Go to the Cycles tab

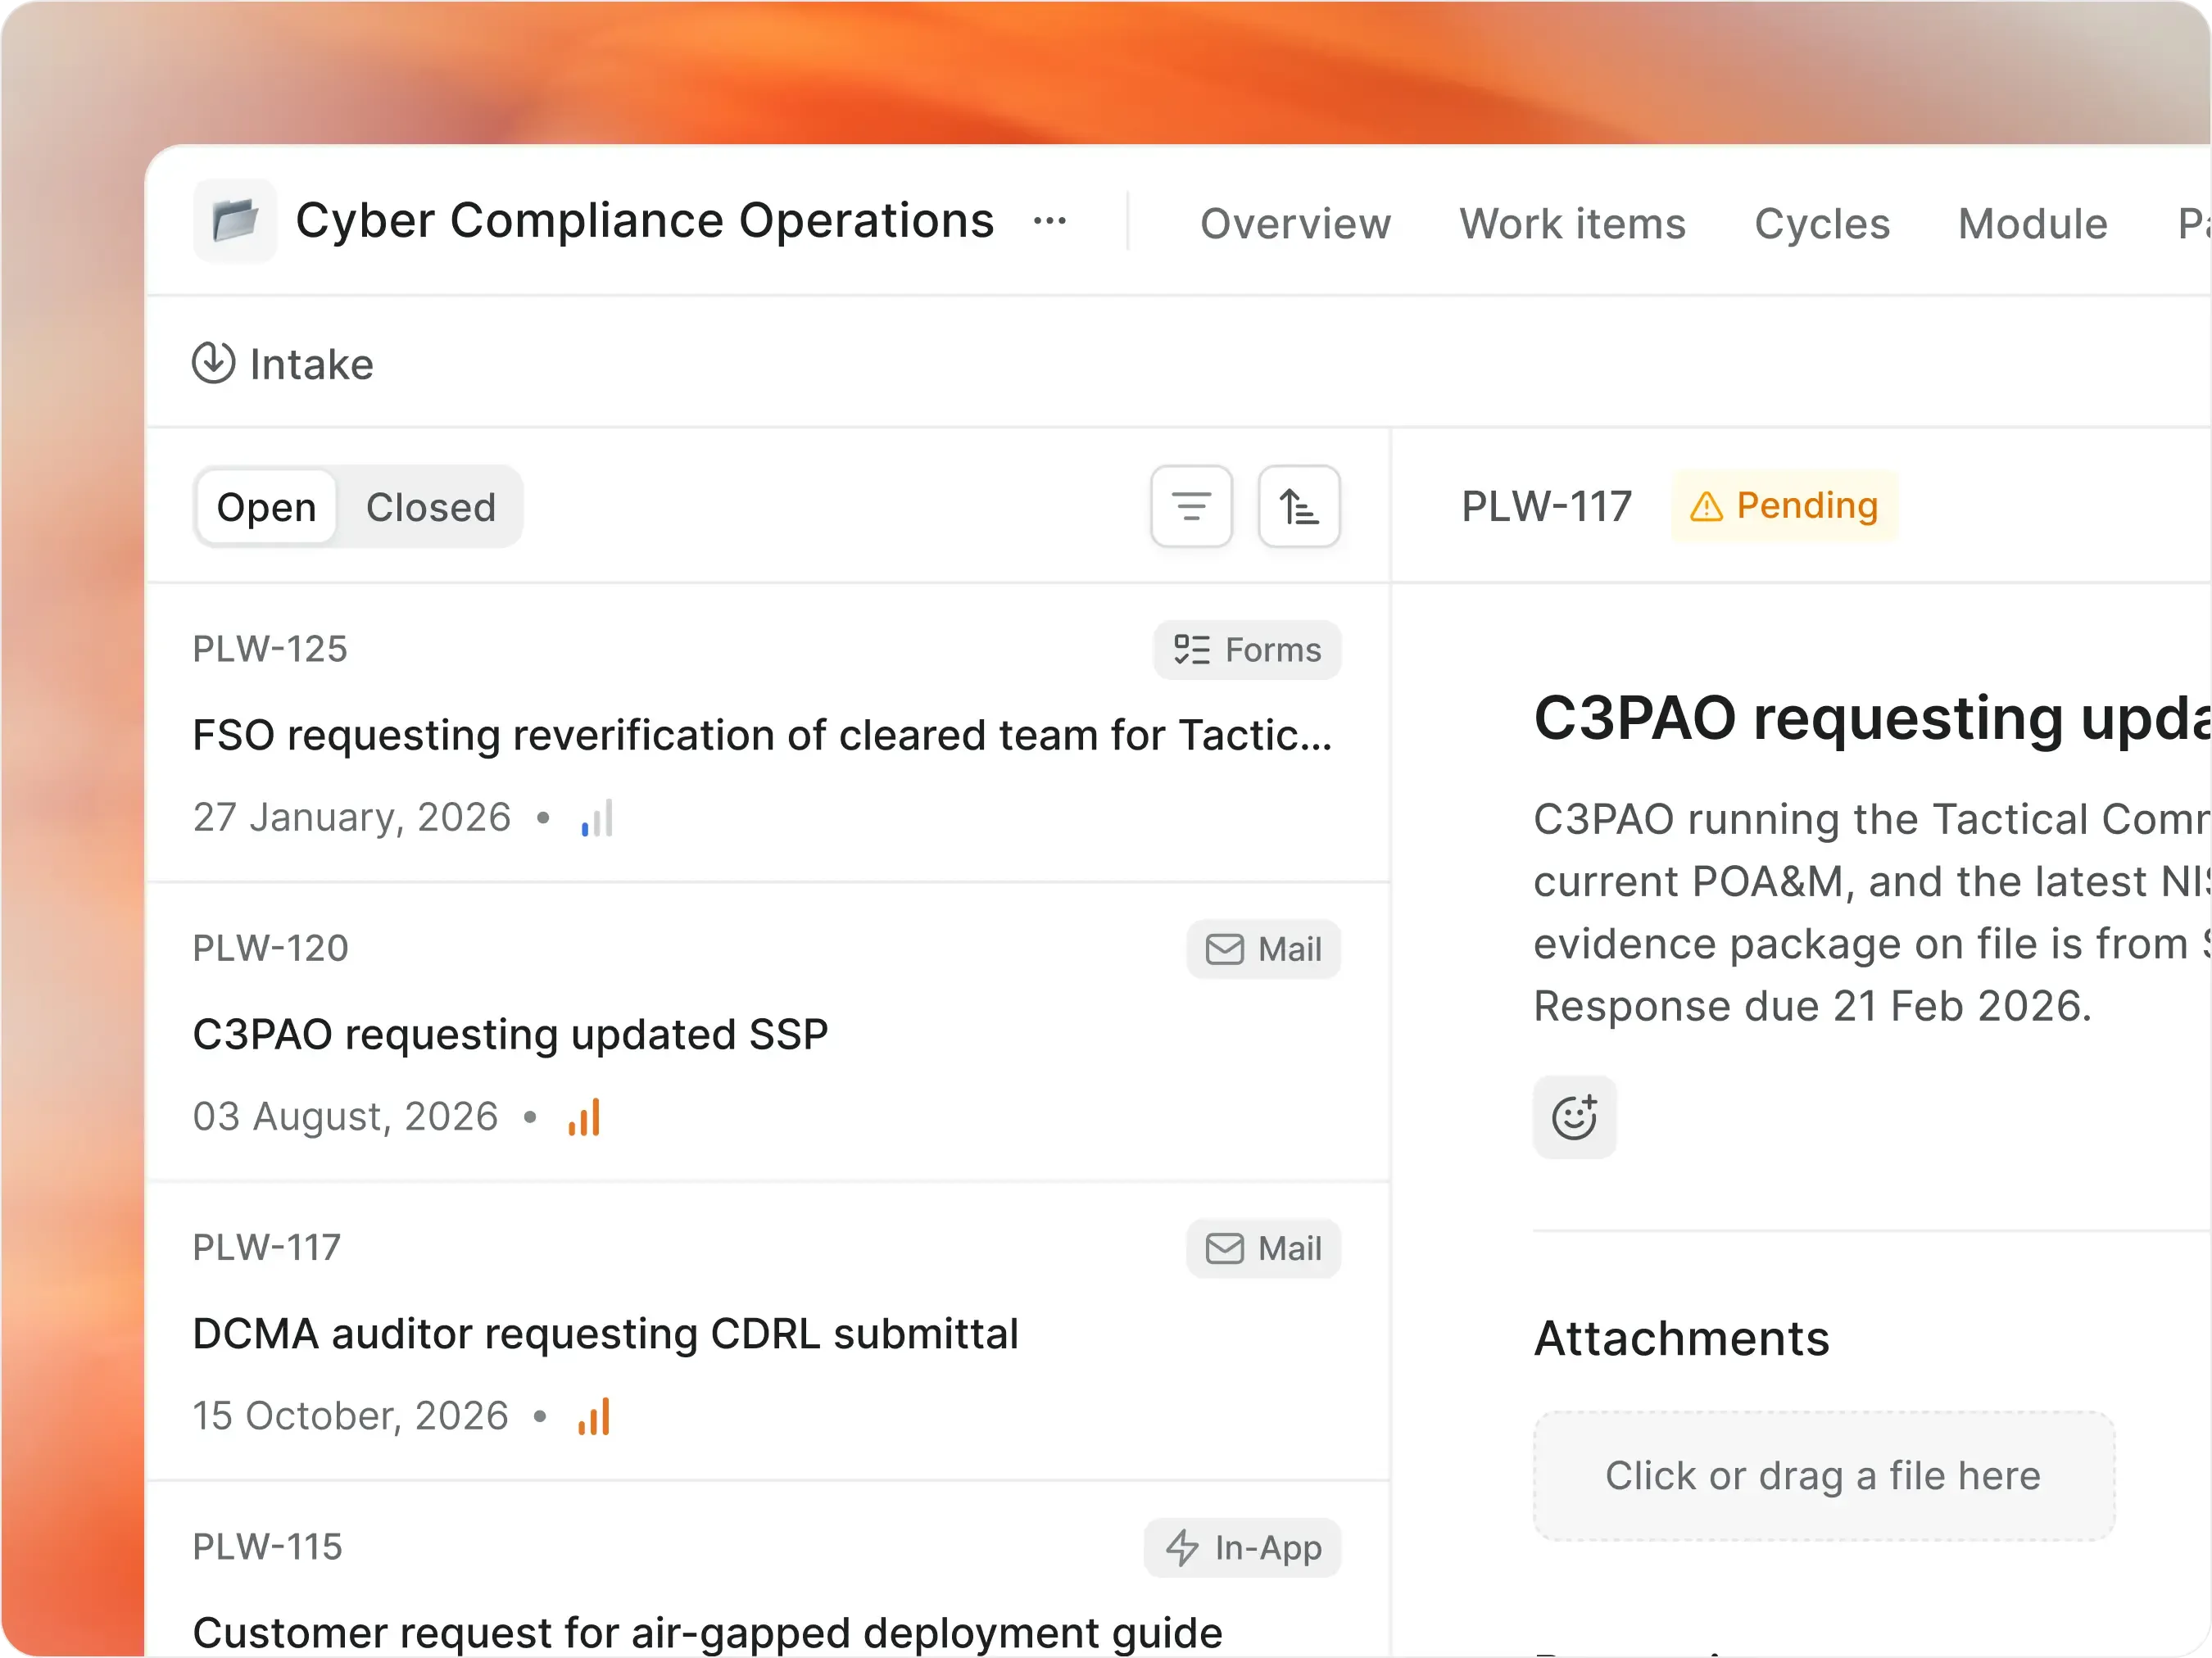pos(1822,223)
